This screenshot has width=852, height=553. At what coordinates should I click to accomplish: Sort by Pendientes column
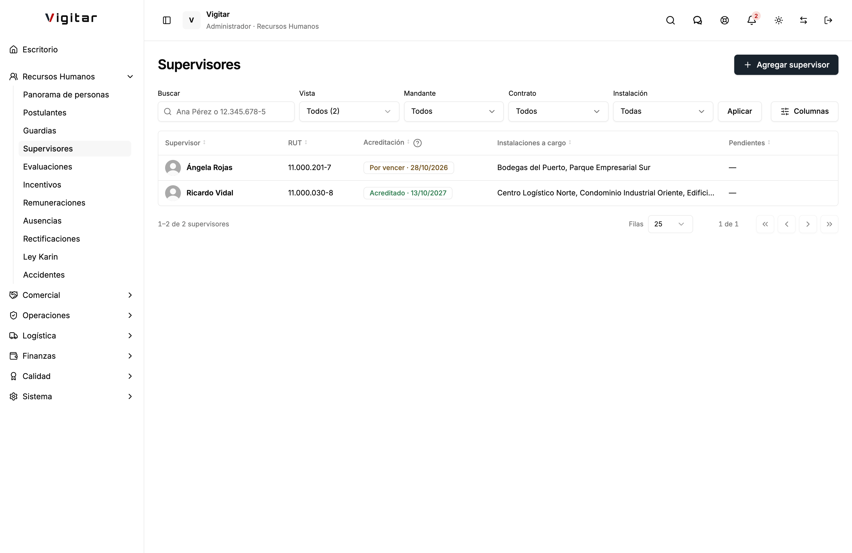pos(749,143)
